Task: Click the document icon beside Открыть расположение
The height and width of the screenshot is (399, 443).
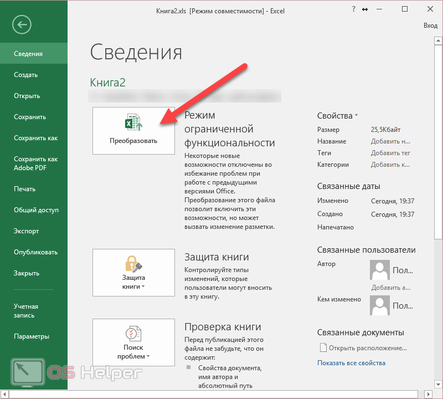Action: coord(323,347)
